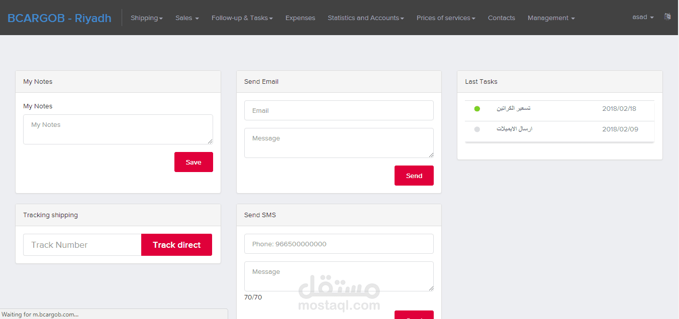The width and height of the screenshot is (679, 319).
Task: Select the ارسال الايميلات task row
Action: [560, 131]
